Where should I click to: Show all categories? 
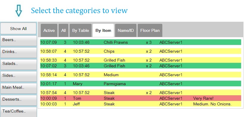click(x=18, y=29)
